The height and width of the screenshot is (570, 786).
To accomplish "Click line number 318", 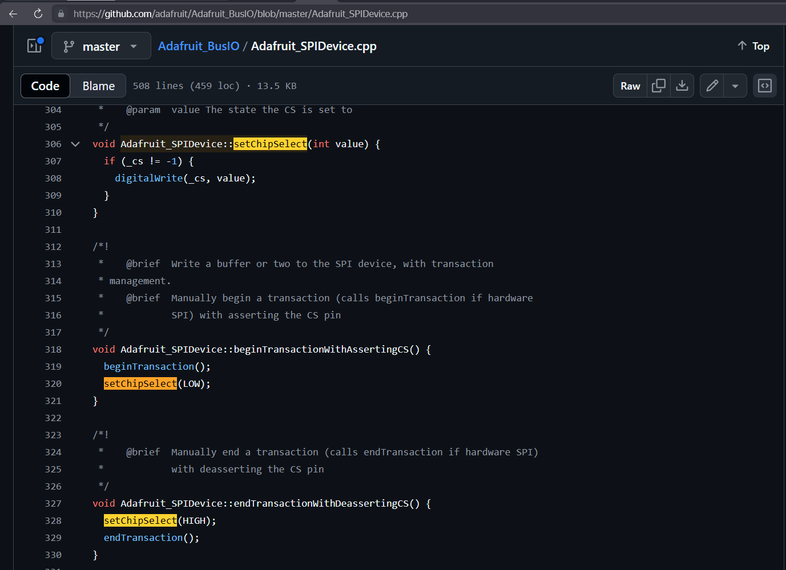I will pos(53,350).
